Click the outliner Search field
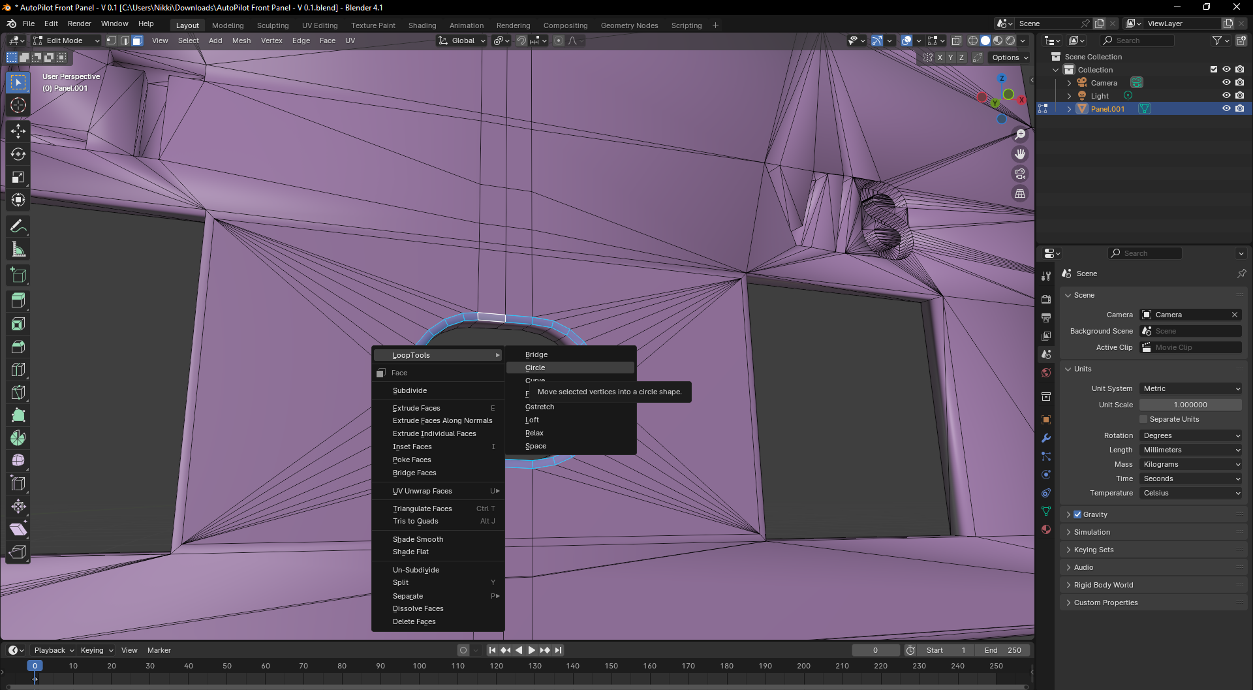 [x=1137, y=40]
